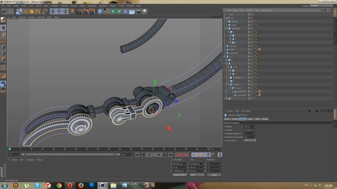
Task: Select the Rotate tool
Action: [38, 11]
